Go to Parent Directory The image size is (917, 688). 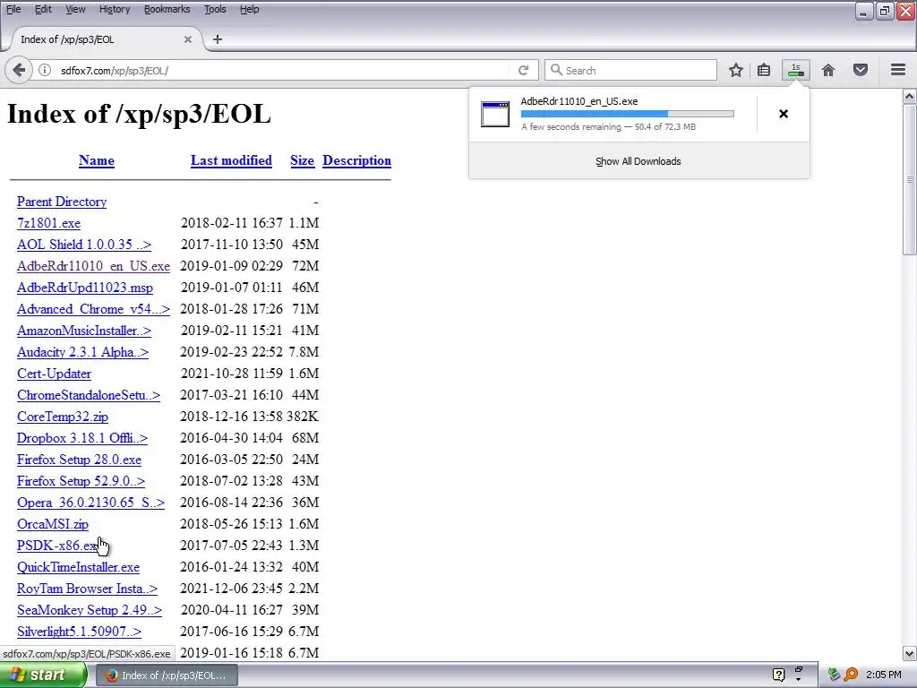[x=62, y=202]
